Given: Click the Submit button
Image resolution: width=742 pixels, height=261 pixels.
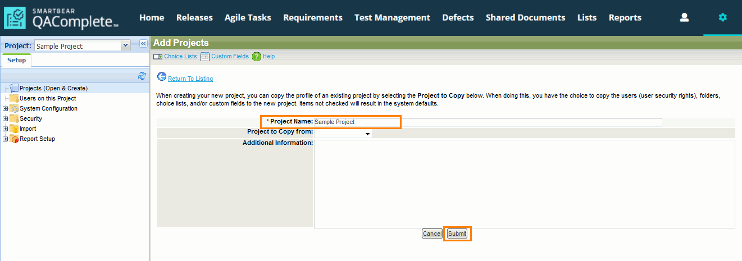Looking at the screenshot, I should click(x=457, y=233).
